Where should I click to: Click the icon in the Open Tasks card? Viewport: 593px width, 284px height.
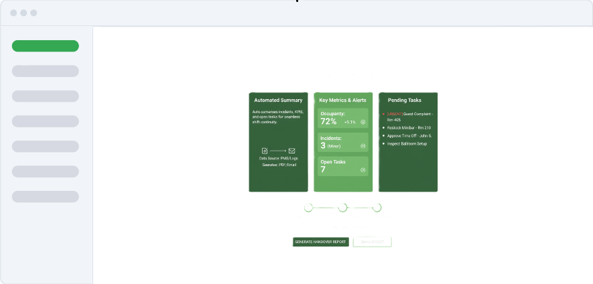[x=363, y=170]
